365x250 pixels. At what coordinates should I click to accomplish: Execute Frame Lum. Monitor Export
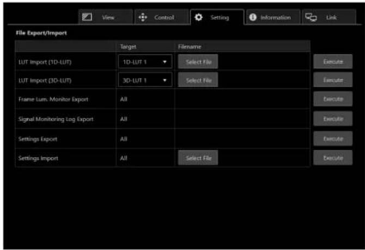[x=333, y=99]
